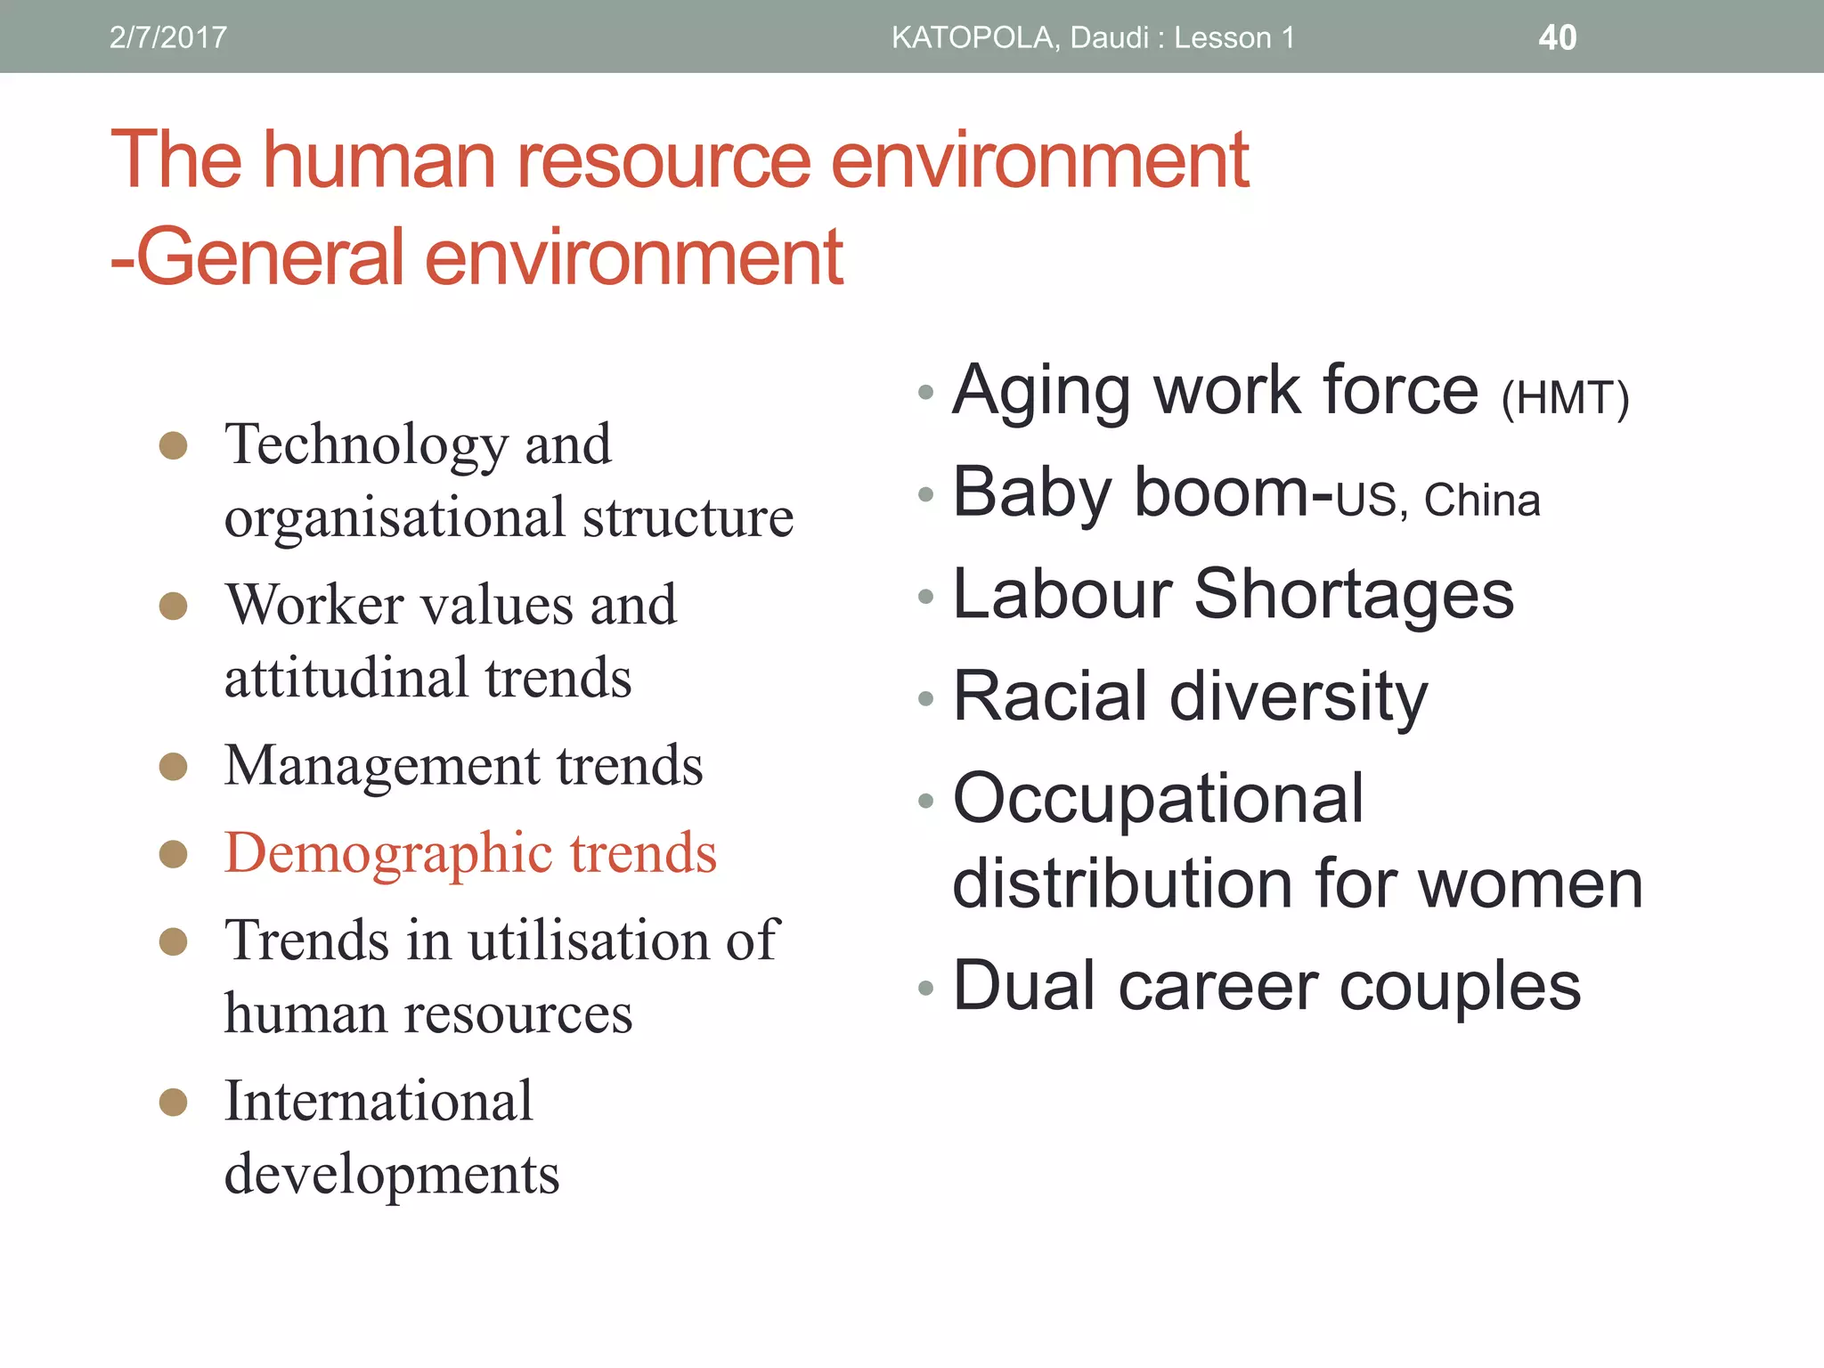Click "Aging work force" text
Screen dimensions: 1824x1368
[x=1216, y=391]
